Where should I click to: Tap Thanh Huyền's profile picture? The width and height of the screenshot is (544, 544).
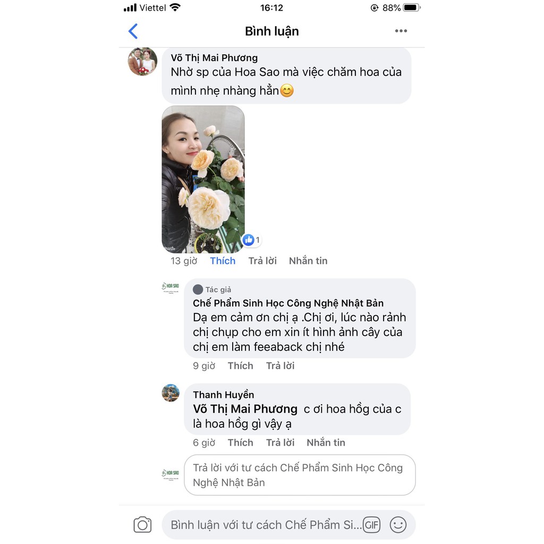point(171,393)
